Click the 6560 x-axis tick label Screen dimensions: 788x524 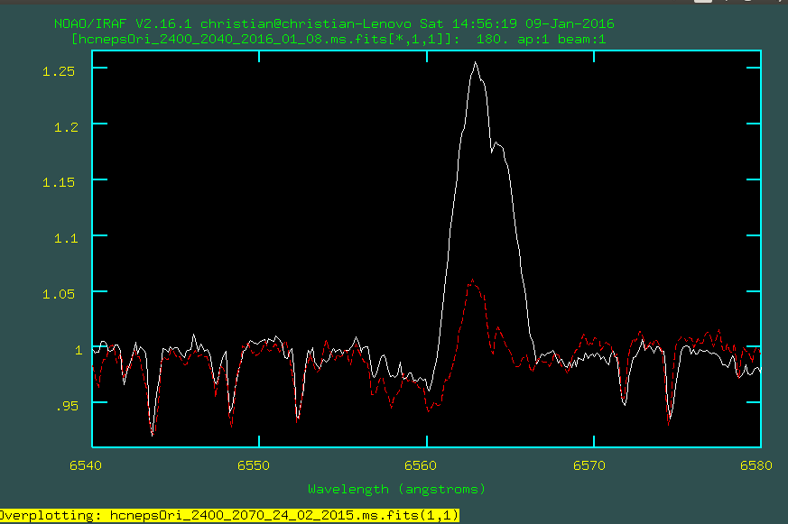[425, 466]
